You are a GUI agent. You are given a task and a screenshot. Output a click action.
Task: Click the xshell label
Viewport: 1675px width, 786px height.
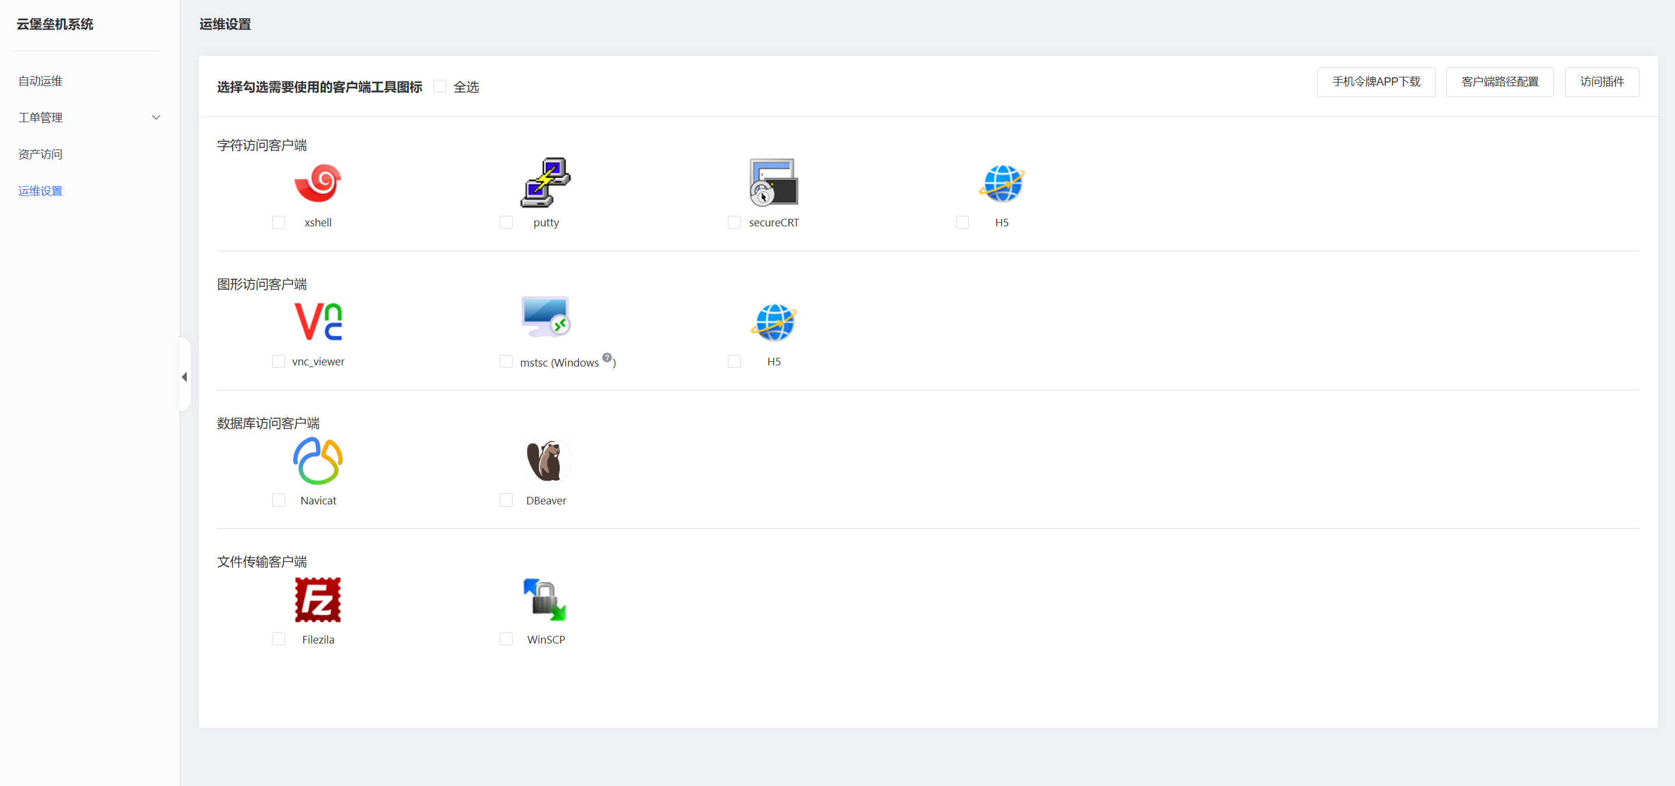pyautogui.click(x=318, y=222)
